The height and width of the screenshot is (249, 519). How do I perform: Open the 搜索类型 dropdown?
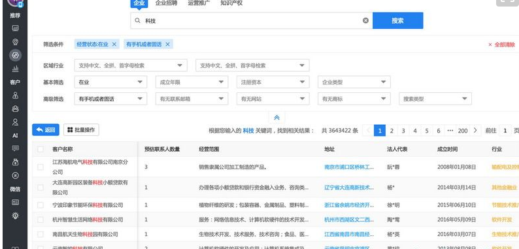tap(435, 99)
